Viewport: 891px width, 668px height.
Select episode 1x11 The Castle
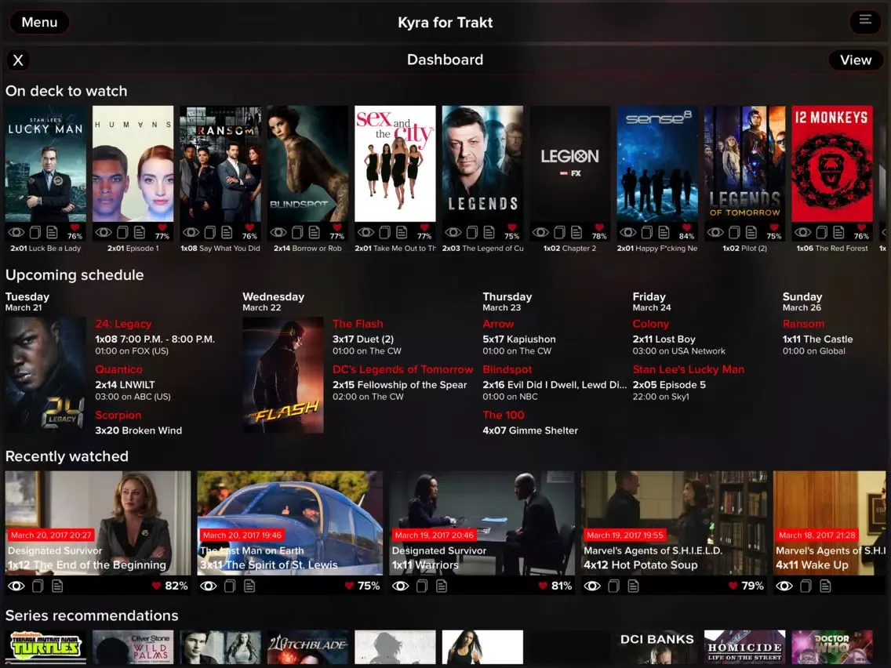(x=817, y=339)
